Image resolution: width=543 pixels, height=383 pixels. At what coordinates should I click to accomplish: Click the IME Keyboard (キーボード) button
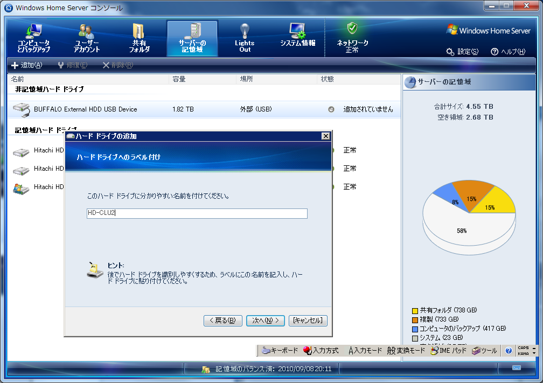tap(280, 351)
